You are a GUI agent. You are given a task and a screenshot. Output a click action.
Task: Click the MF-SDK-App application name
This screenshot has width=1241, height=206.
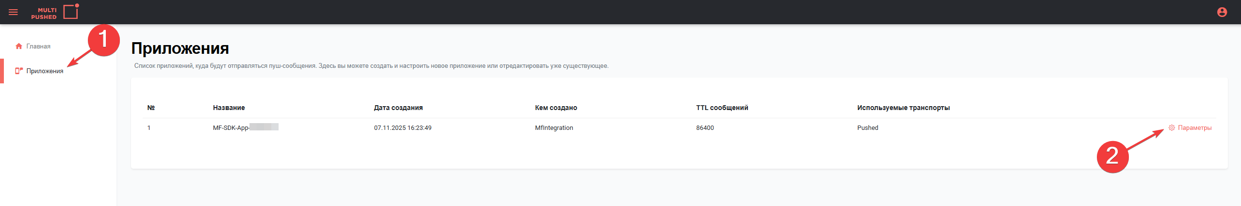pyautogui.click(x=231, y=128)
